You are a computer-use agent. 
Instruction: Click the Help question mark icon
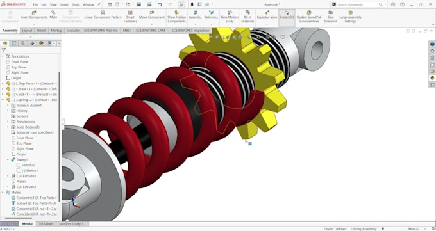pyautogui.click(x=403, y=4)
